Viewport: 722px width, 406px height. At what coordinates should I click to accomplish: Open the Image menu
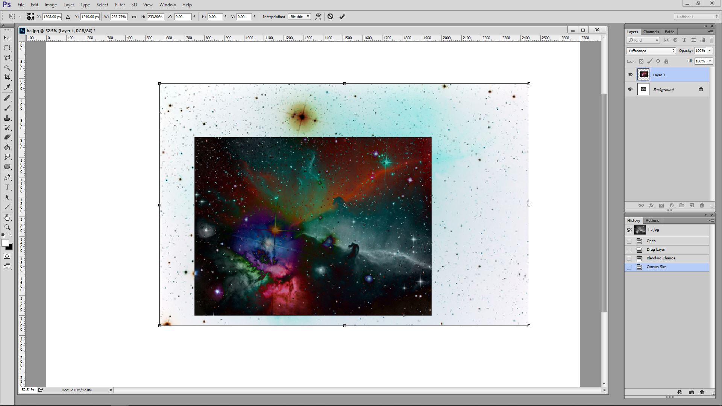(51, 5)
